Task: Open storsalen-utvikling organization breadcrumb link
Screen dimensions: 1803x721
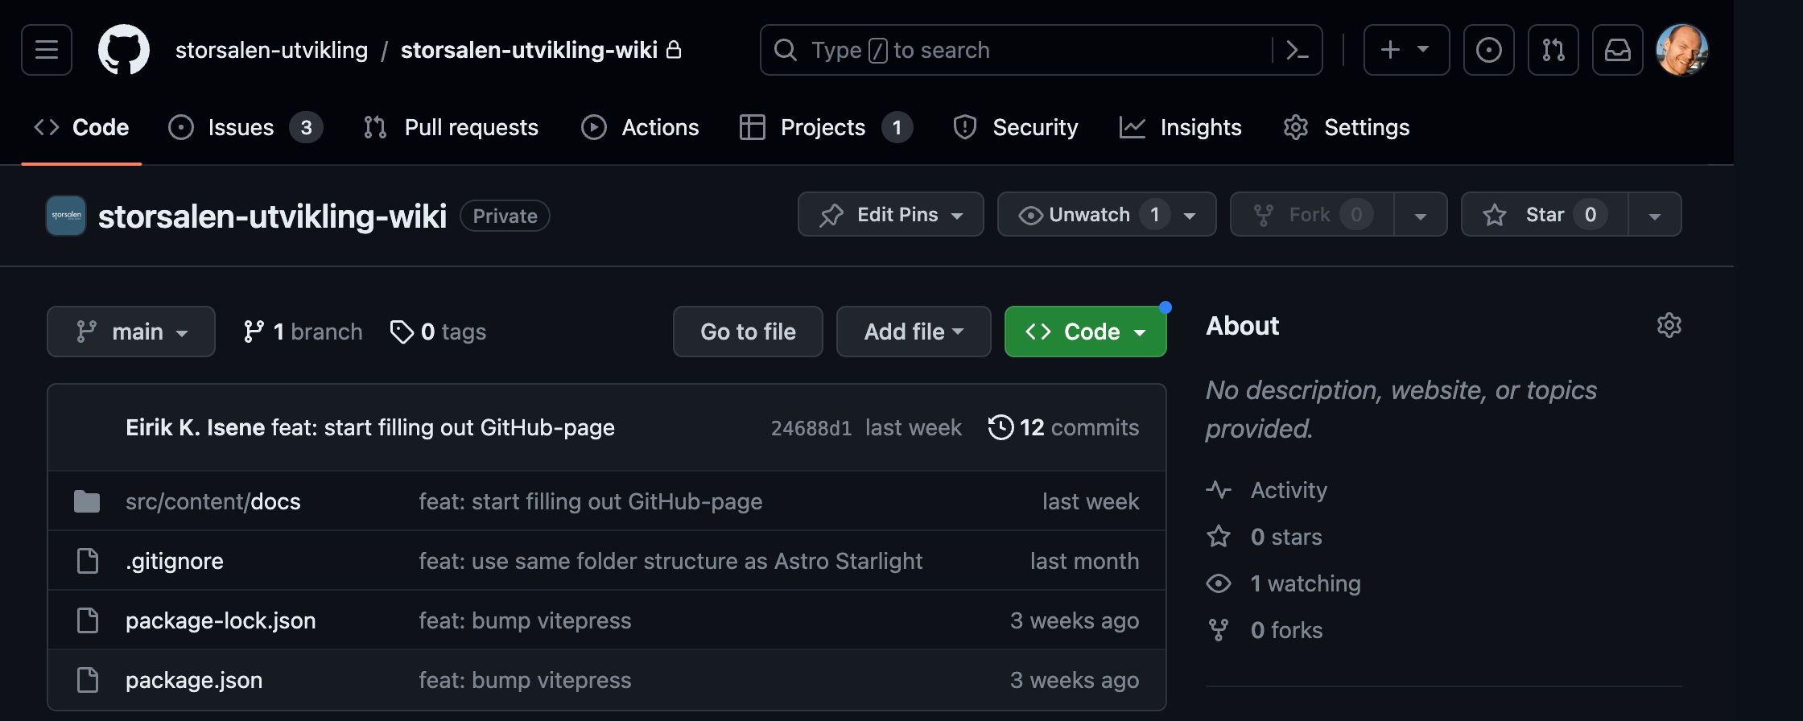Action: [271, 50]
